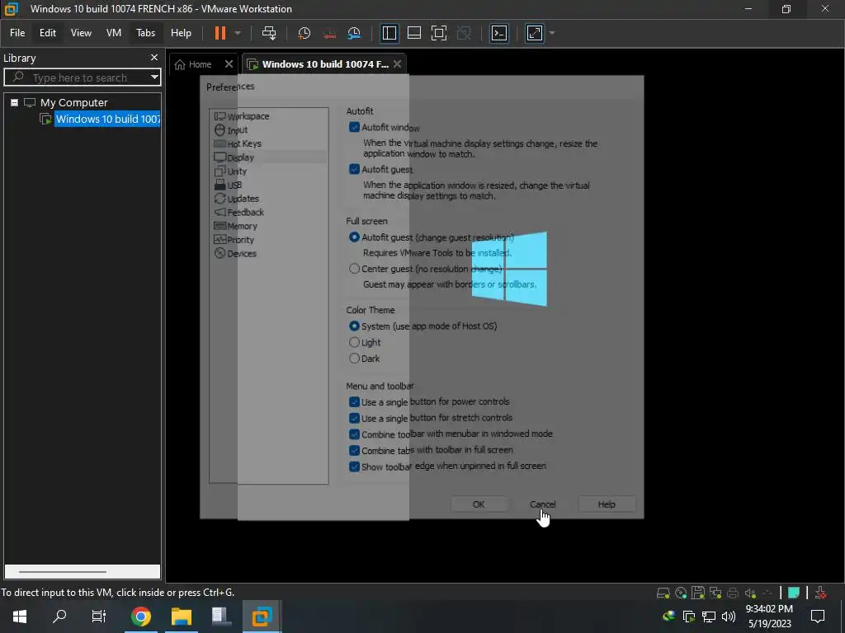845x633 pixels.
Task: Open File Explorer from the taskbar
Action: click(182, 617)
